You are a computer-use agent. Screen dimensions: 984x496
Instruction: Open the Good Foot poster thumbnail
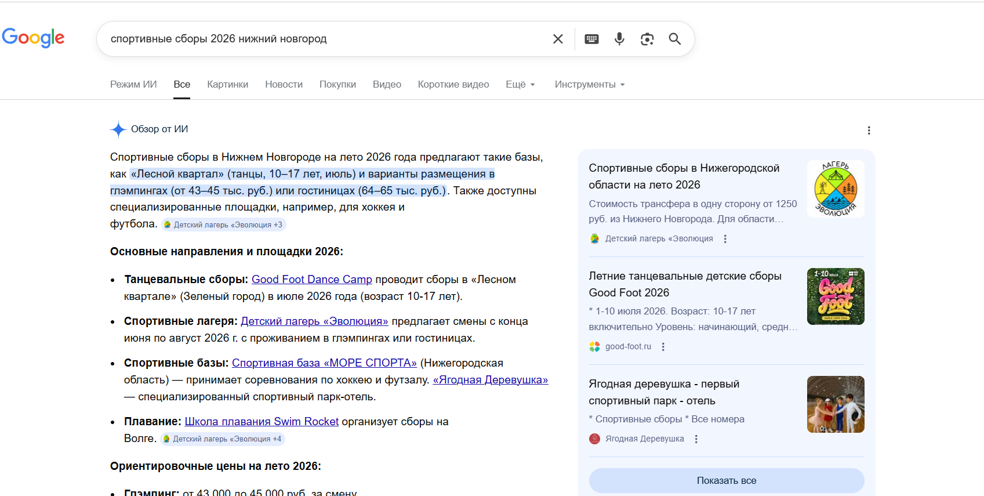pos(836,296)
